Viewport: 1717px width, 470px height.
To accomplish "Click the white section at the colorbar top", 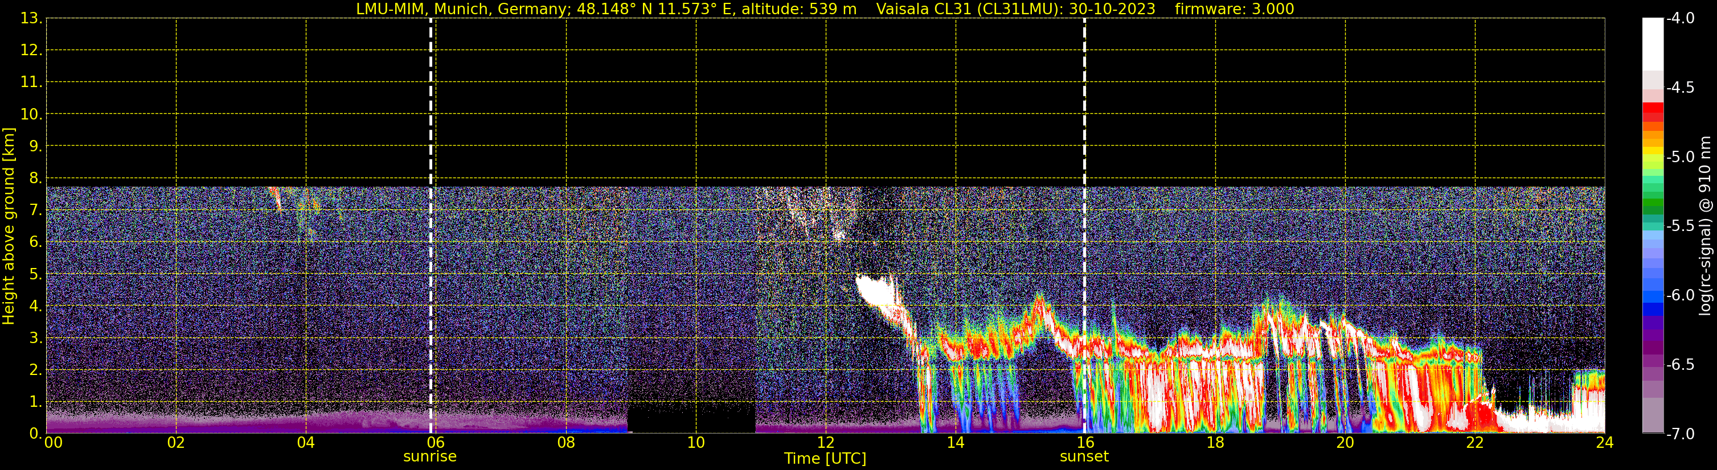I will [1653, 44].
